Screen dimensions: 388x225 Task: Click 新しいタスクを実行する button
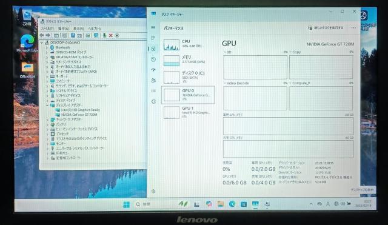pyautogui.click(x=326, y=28)
